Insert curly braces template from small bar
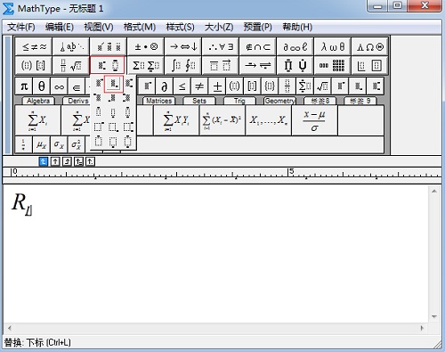The width and height of the screenshot is (445, 352). (x=270, y=86)
